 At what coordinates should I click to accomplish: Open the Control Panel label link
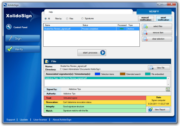click(x=20, y=27)
